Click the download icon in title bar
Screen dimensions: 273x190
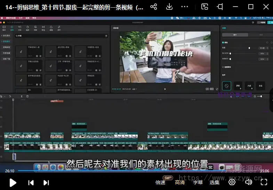click(x=169, y=7)
